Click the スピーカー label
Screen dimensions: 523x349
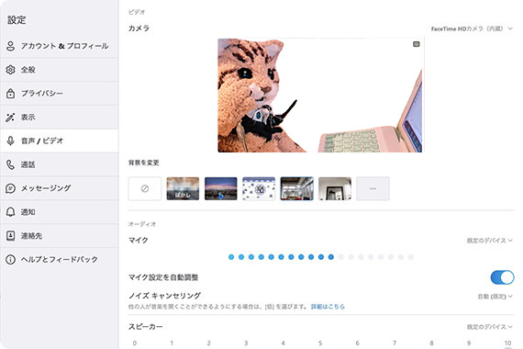click(146, 327)
